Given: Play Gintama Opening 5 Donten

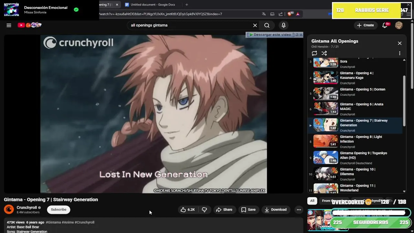Looking at the screenshot, I should click(356, 94).
